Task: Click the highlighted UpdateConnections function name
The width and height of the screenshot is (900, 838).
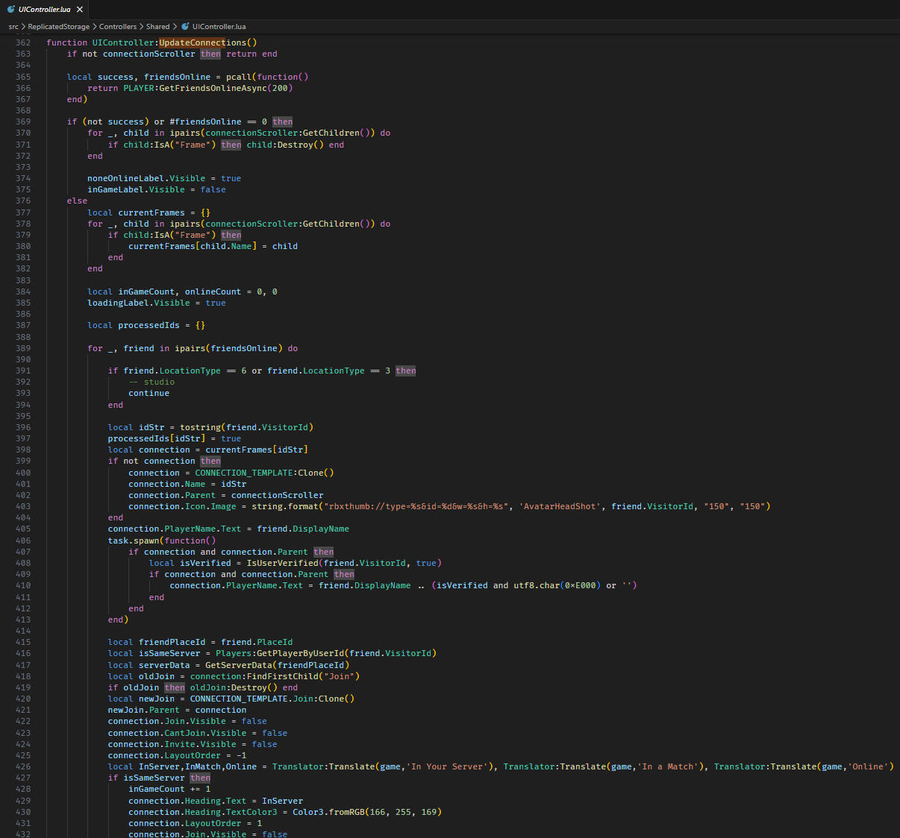Action: coord(202,42)
